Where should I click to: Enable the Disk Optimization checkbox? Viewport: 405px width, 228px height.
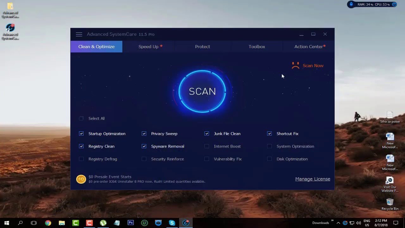[269, 159]
